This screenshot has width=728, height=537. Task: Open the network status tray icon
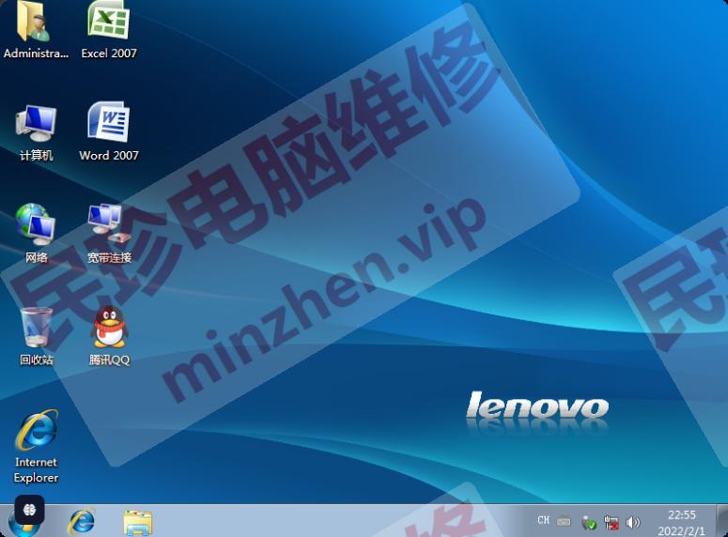[x=612, y=522]
